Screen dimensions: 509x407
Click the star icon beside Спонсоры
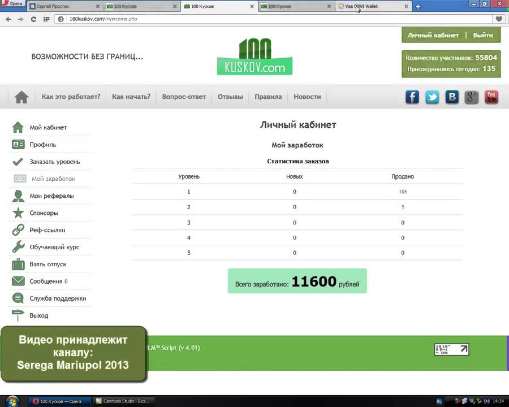coord(18,213)
